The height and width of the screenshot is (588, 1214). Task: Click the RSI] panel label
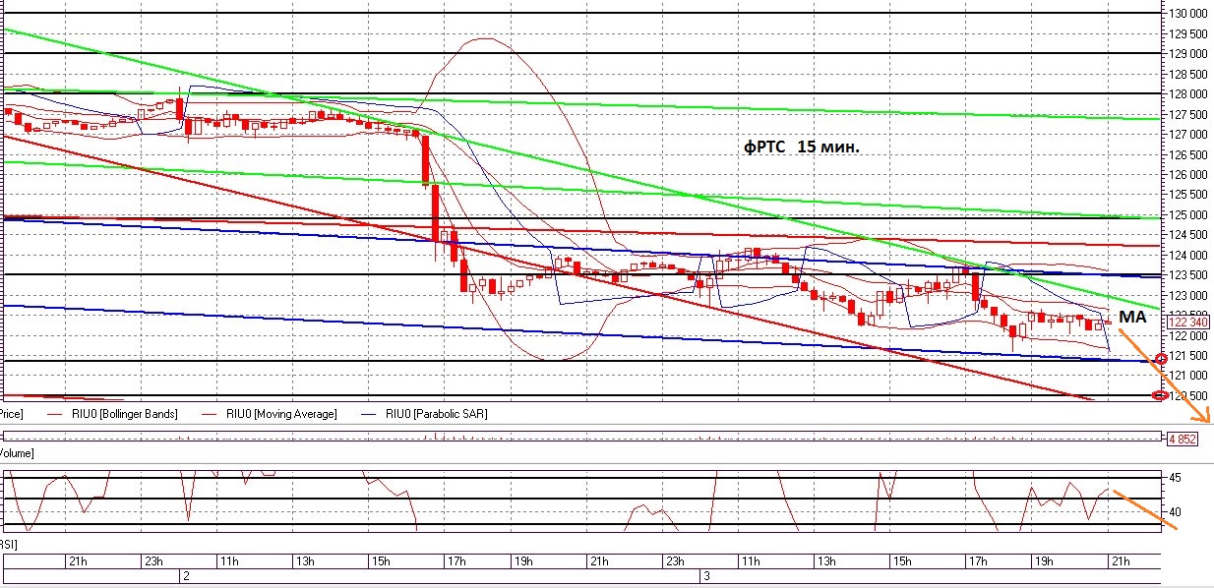(9, 544)
